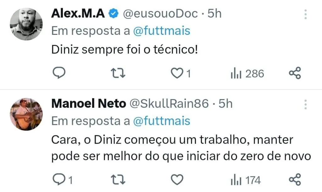View analytics showing 286 views
Image resolution: width=322 pixels, height=192 pixels.
[x=247, y=74]
